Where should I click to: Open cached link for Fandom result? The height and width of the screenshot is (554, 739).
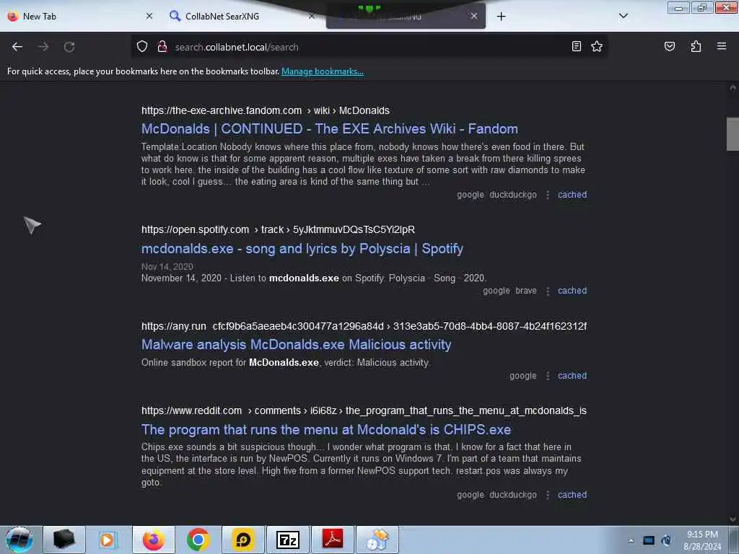point(572,195)
